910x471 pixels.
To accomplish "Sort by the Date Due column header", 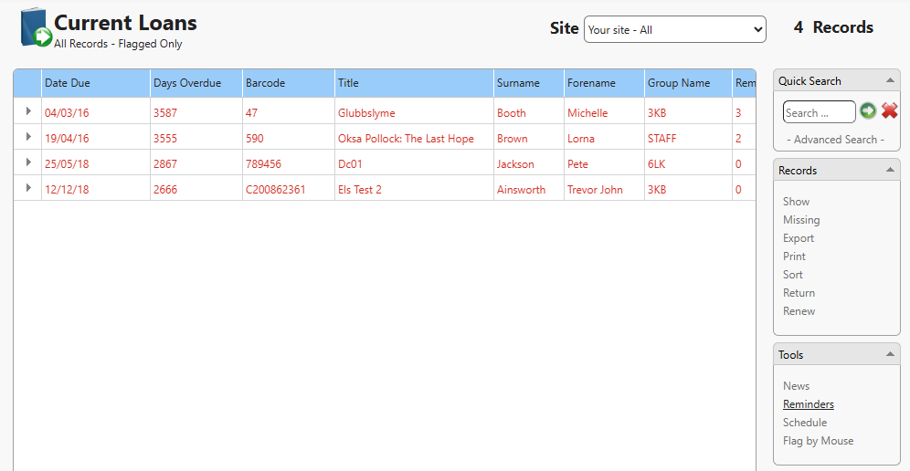I will point(68,83).
